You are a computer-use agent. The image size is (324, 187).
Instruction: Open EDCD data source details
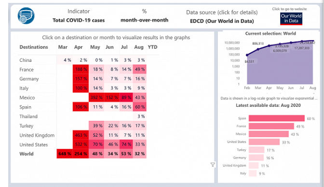[222, 21]
